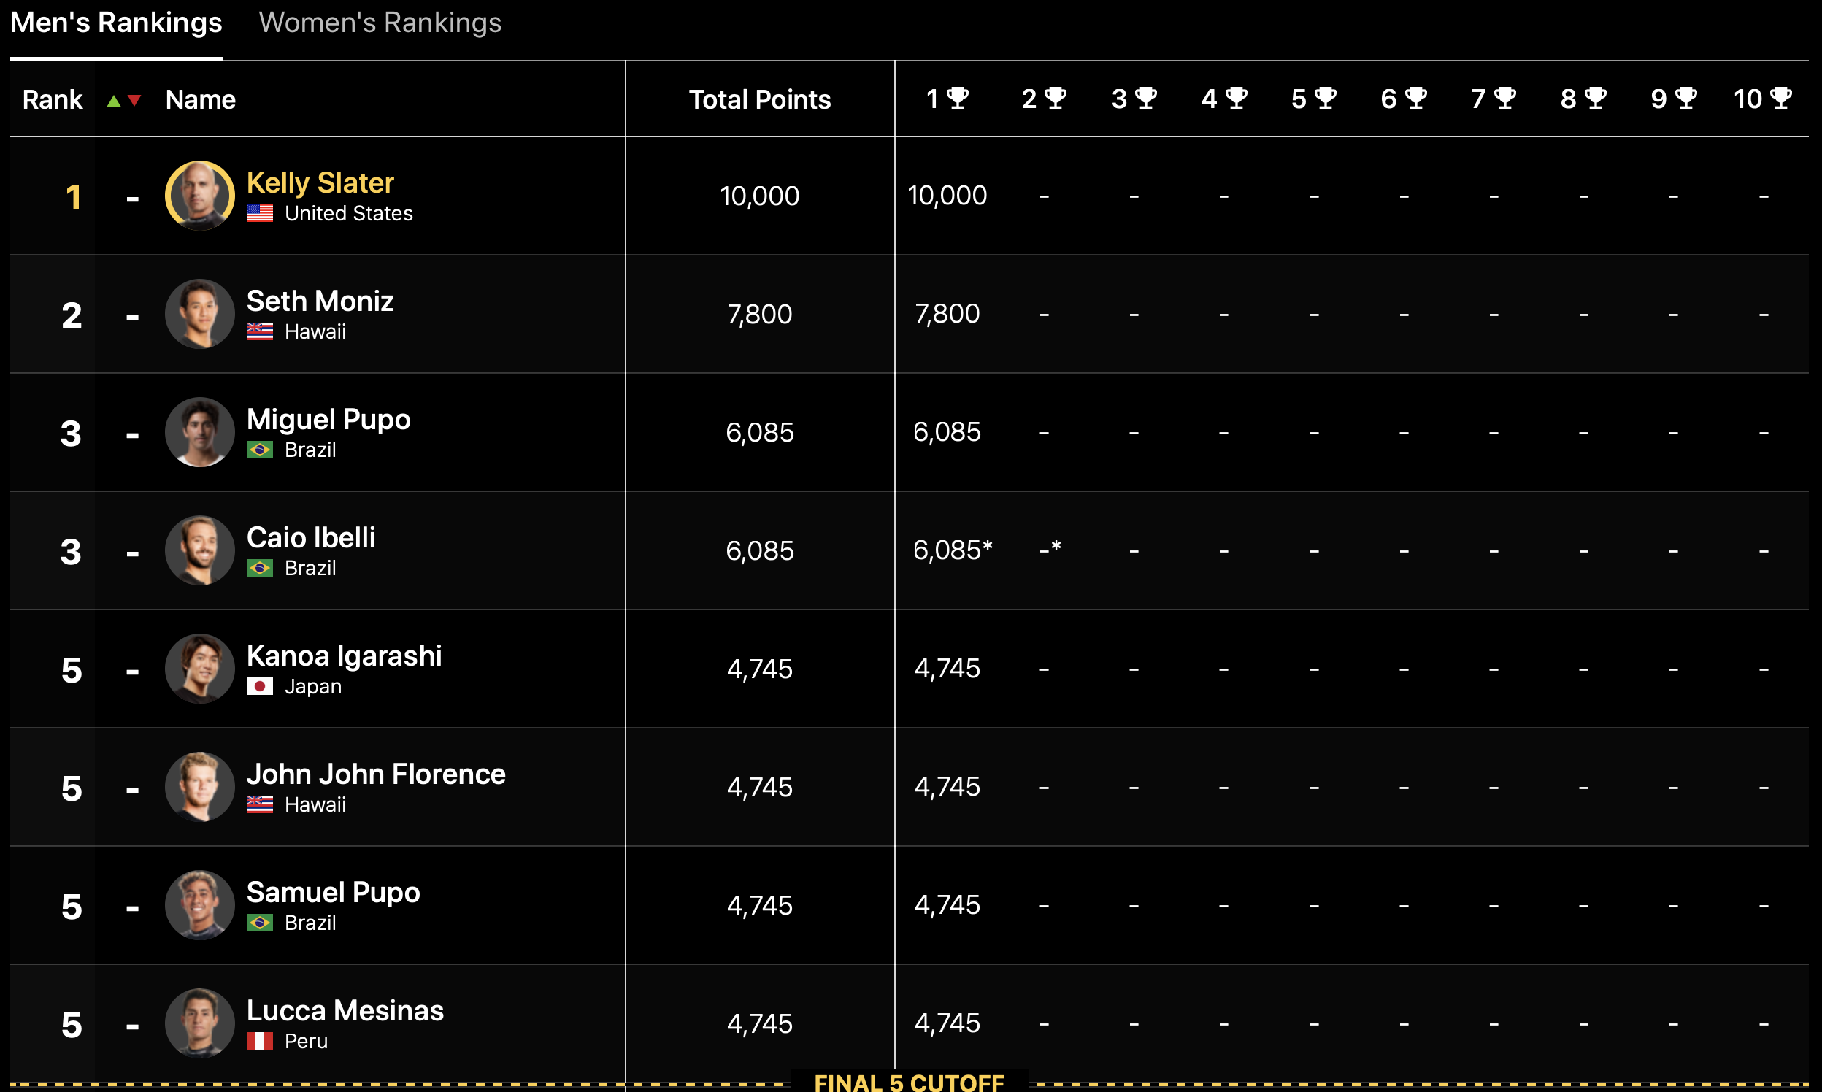This screenshot has width=1822, height=1092.
Task: Click the Peru flag under Lucca Mesinas
Action: tap(260, 1041)
